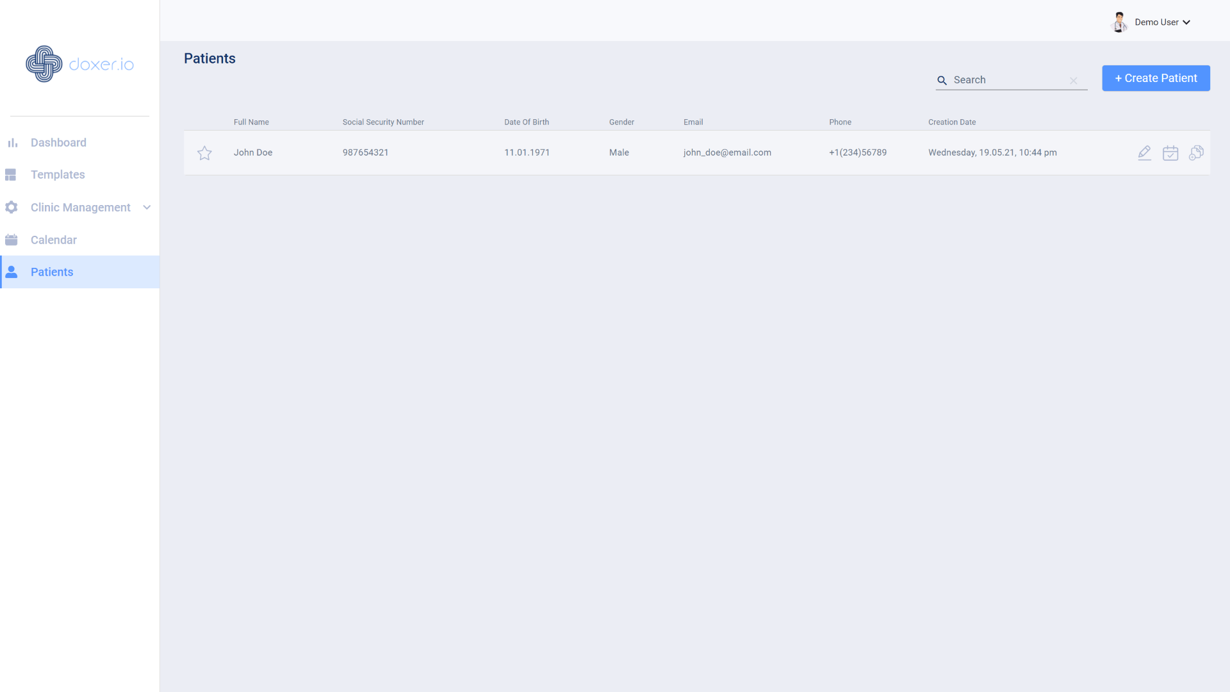This screenshot has width=1230, height=692.
Task: Click the Calendar sidebar icon
Action: [x=11, y=239]
